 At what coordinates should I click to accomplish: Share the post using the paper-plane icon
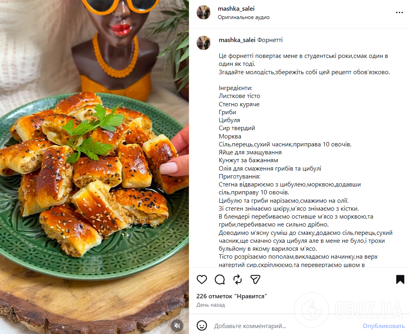255,279
